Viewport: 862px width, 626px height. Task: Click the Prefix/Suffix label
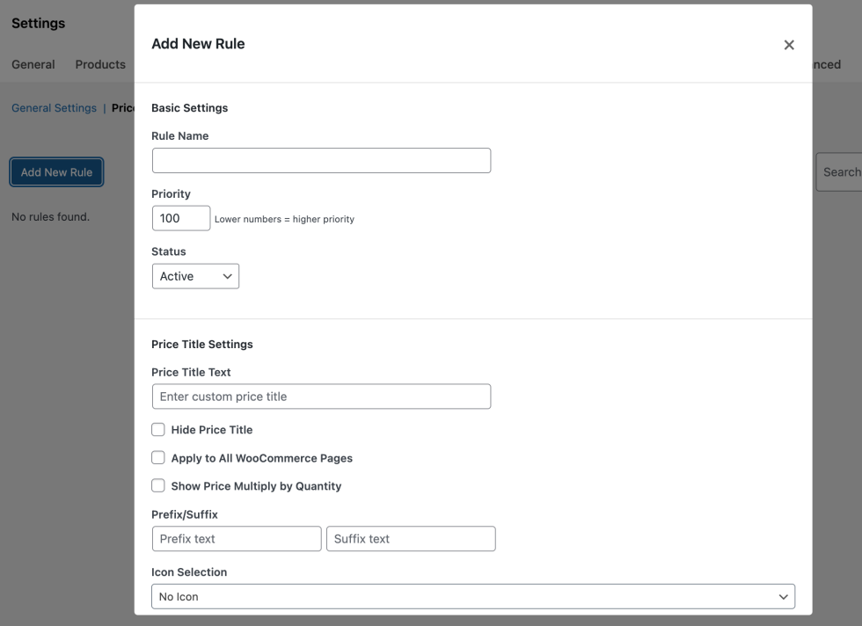click(x=185, y=514)
